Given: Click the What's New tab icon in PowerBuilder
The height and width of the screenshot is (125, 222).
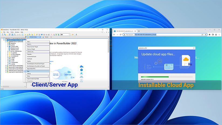Looking at the screenshot, I should click(28, 37).
